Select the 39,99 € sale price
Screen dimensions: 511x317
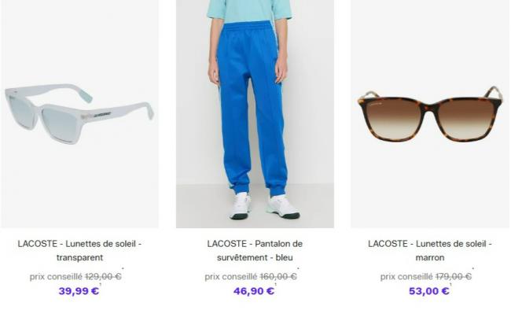point(79,290)
